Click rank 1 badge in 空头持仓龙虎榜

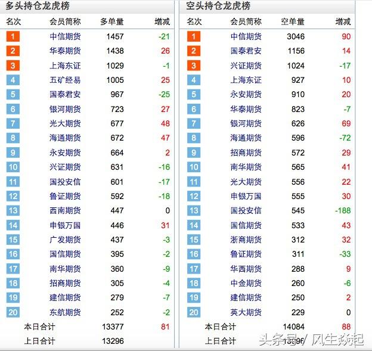[194, 36]
